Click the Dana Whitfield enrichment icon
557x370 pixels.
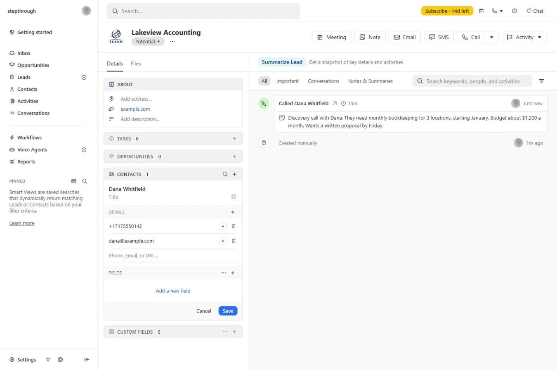click(x=234, y=197)
